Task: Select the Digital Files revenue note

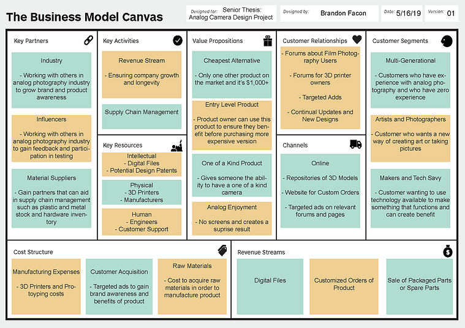Action: tap(270, 286)
